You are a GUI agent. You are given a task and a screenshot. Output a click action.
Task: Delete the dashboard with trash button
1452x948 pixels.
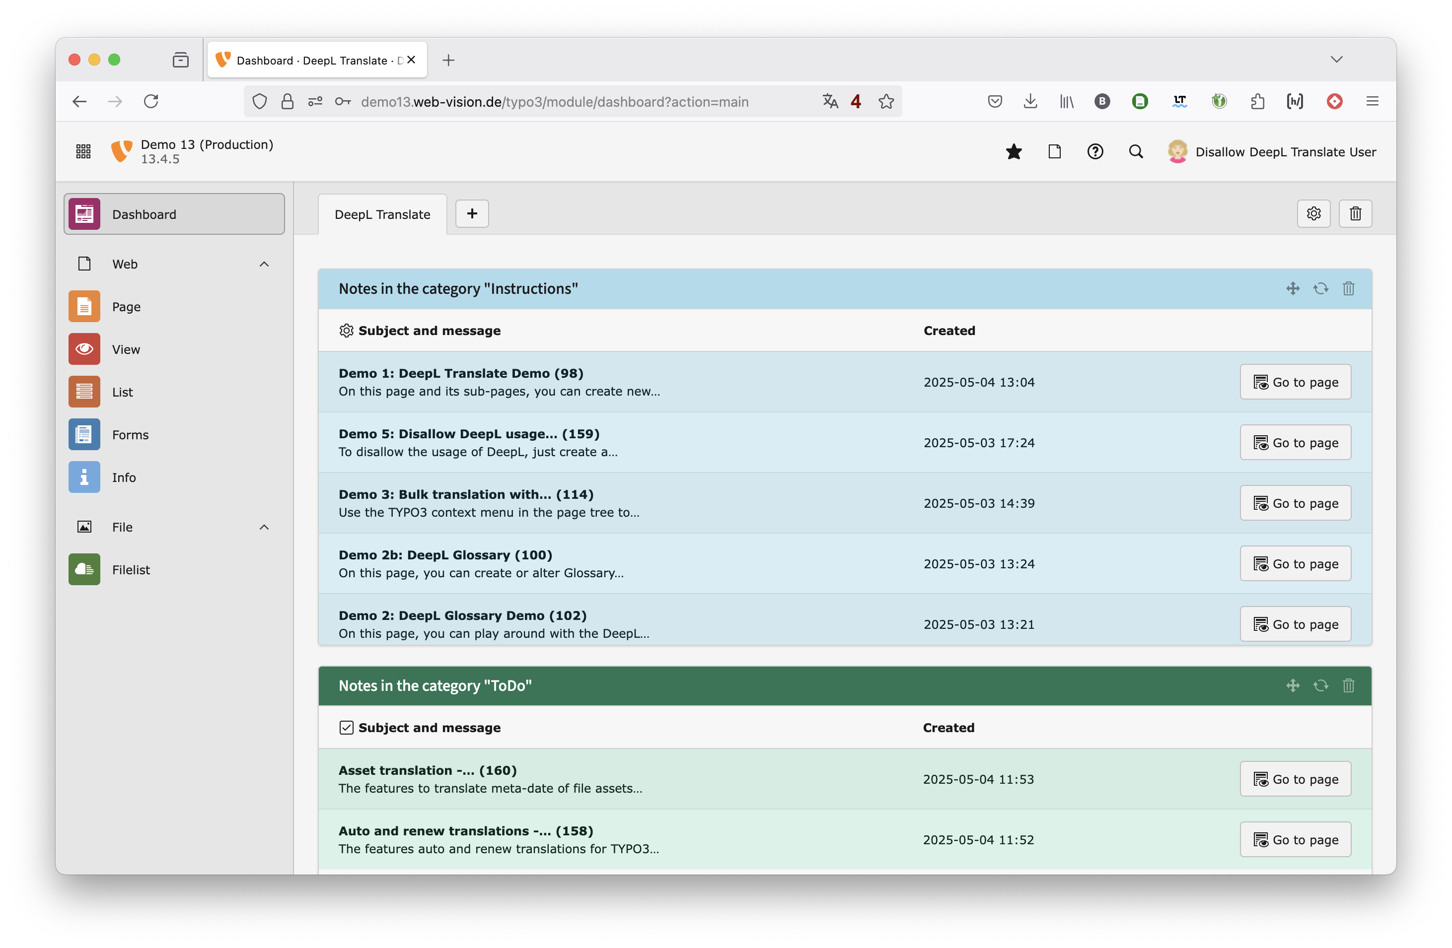[x=1356, y=213]
